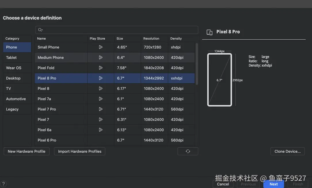This screenshot has width=312, height=188.
Task: Click the Play Store icon for Pixel 7a
Action: [101, 99]
